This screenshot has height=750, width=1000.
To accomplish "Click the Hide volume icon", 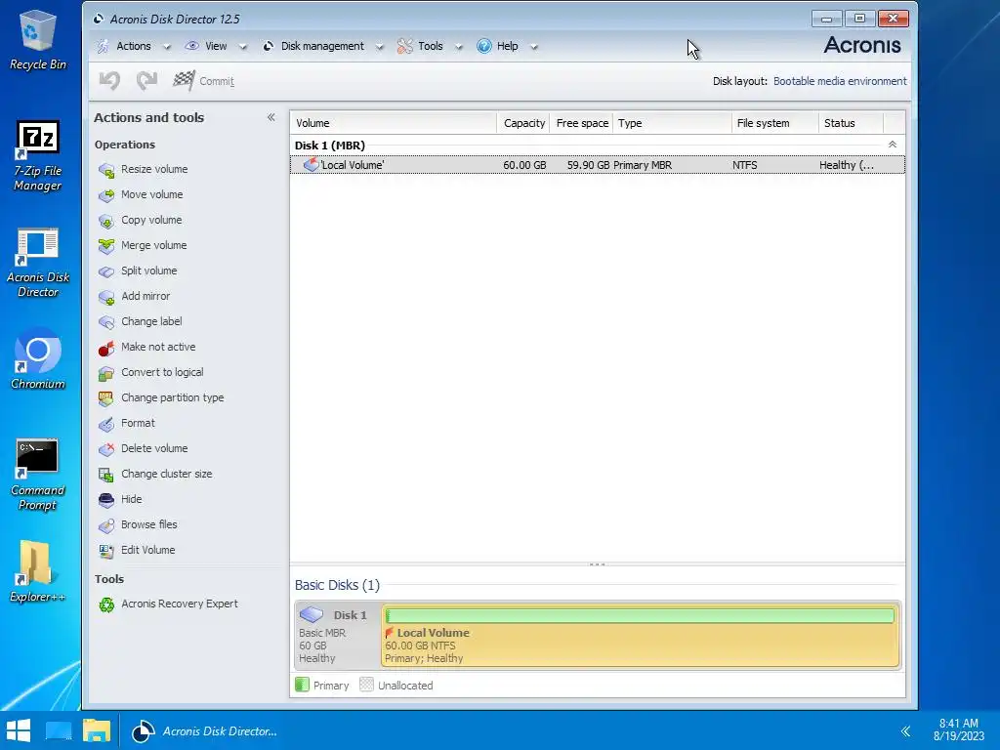I will (105, 500).
